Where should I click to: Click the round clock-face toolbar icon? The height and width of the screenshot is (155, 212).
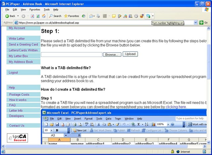tap(136, 16)
